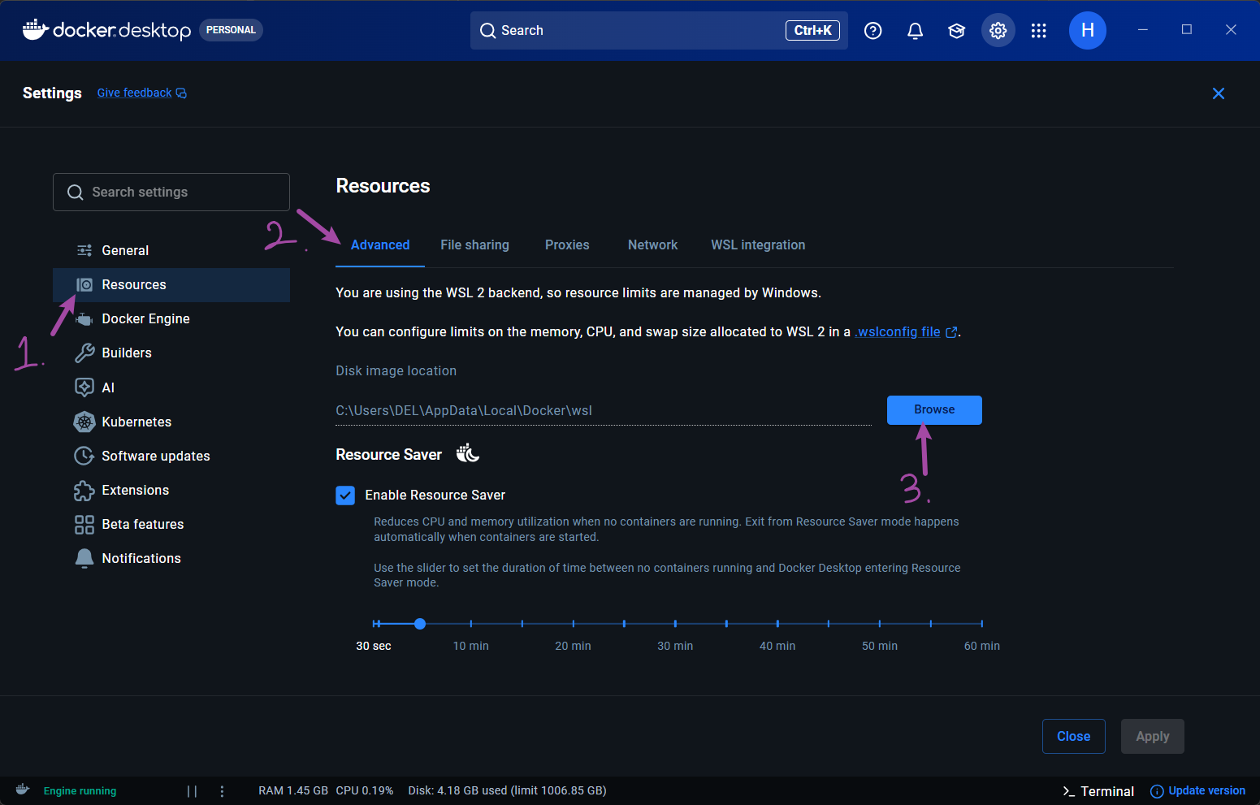Switch to the File sharing tab

(x=474, y=245)
